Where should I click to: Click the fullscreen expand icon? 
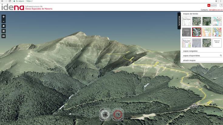coord(4,31)
